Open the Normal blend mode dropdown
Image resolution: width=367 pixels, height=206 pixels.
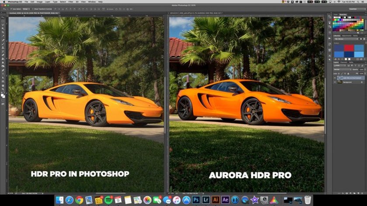point(342,70)
